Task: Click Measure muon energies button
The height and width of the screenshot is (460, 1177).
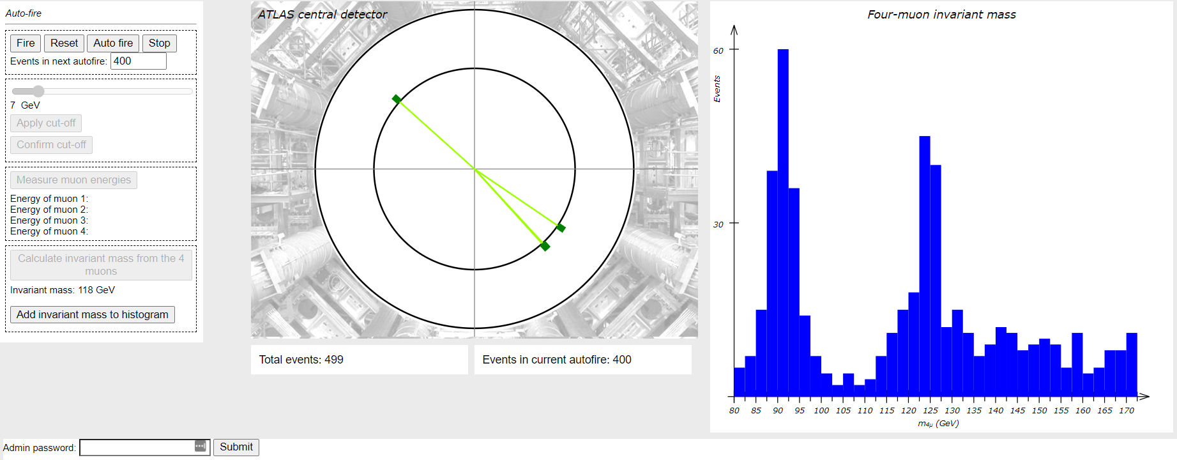Action: click(x=73, y=180)
